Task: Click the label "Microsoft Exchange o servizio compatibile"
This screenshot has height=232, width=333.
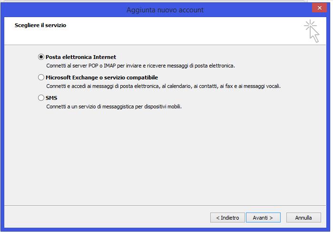Action: [x=102, y=77]
